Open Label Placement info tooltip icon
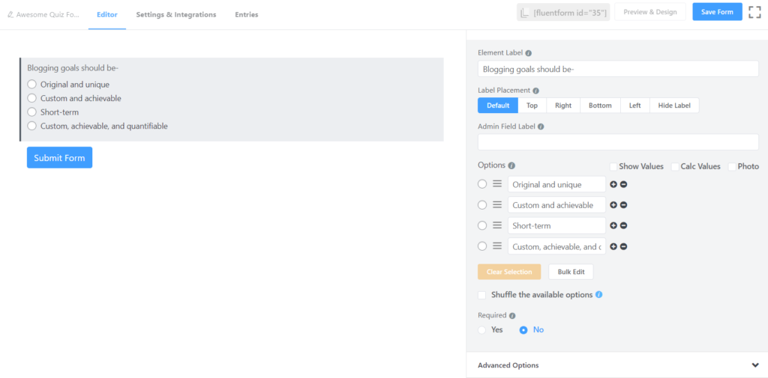Image resolution: width=768 pixels, height=378 pixels. 535,91
